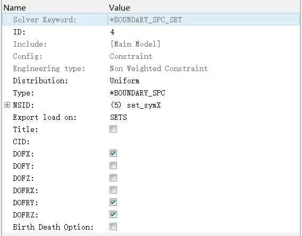Select the *BOUNDARY_SPC_SET solver keyword value
This screenshot has height=236, width=302.
146,20
